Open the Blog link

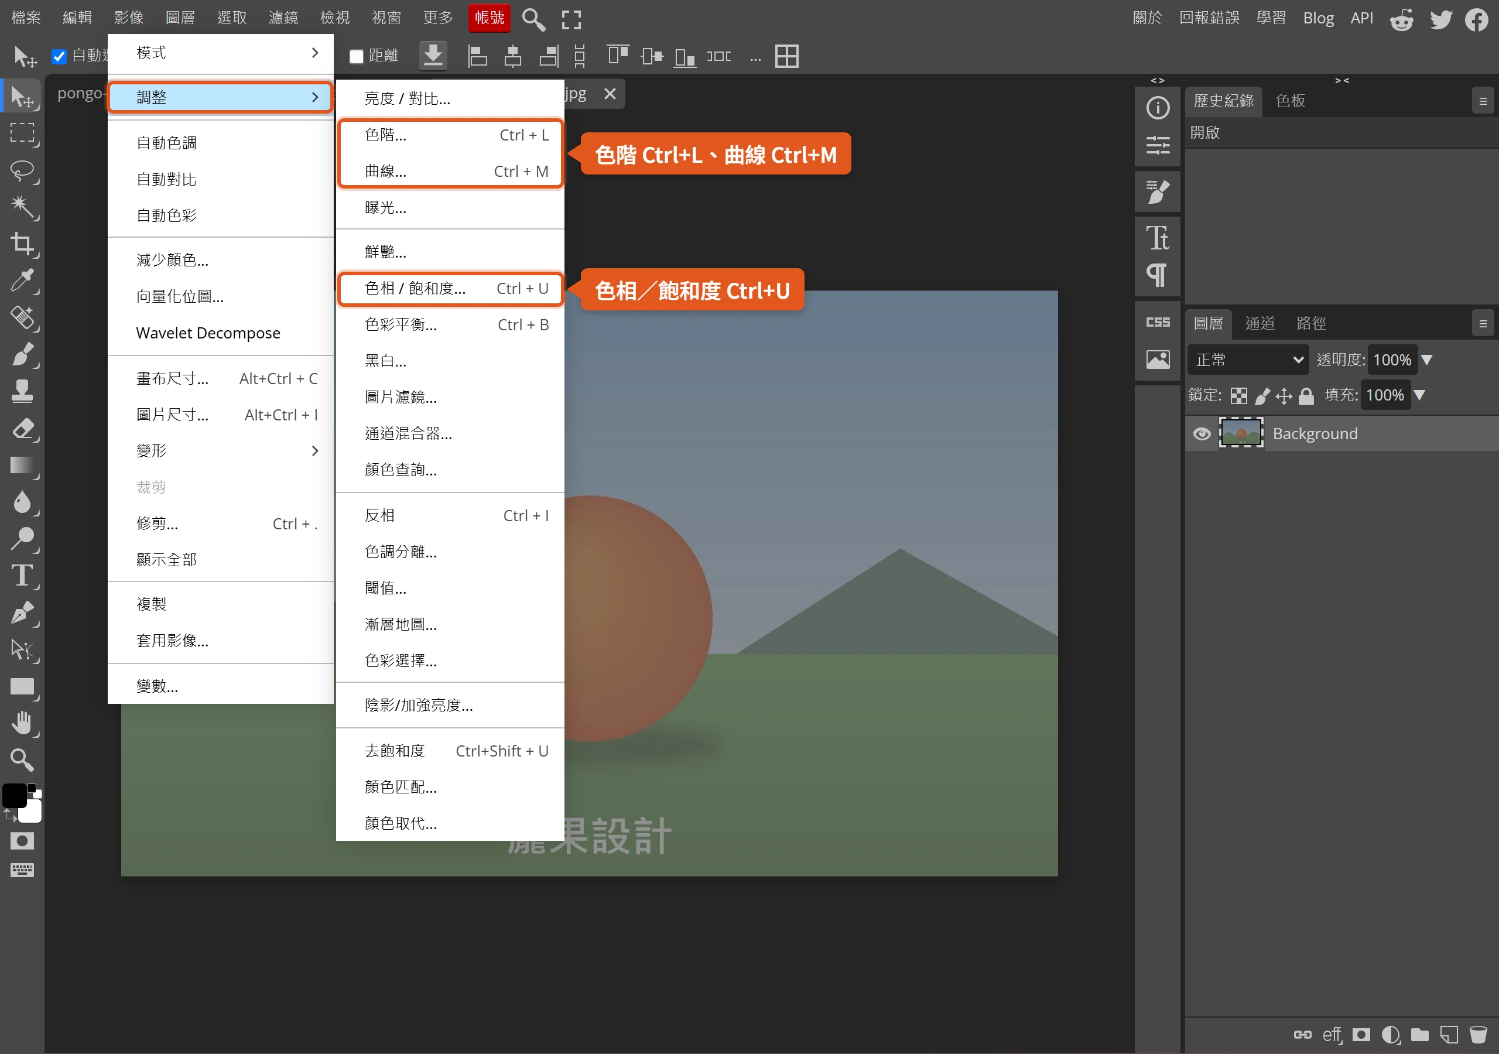(1318, 18)
